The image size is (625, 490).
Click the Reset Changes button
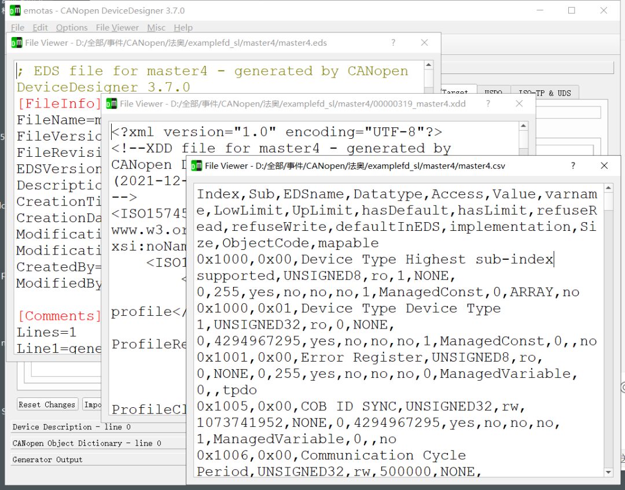(x=47, y=404)
